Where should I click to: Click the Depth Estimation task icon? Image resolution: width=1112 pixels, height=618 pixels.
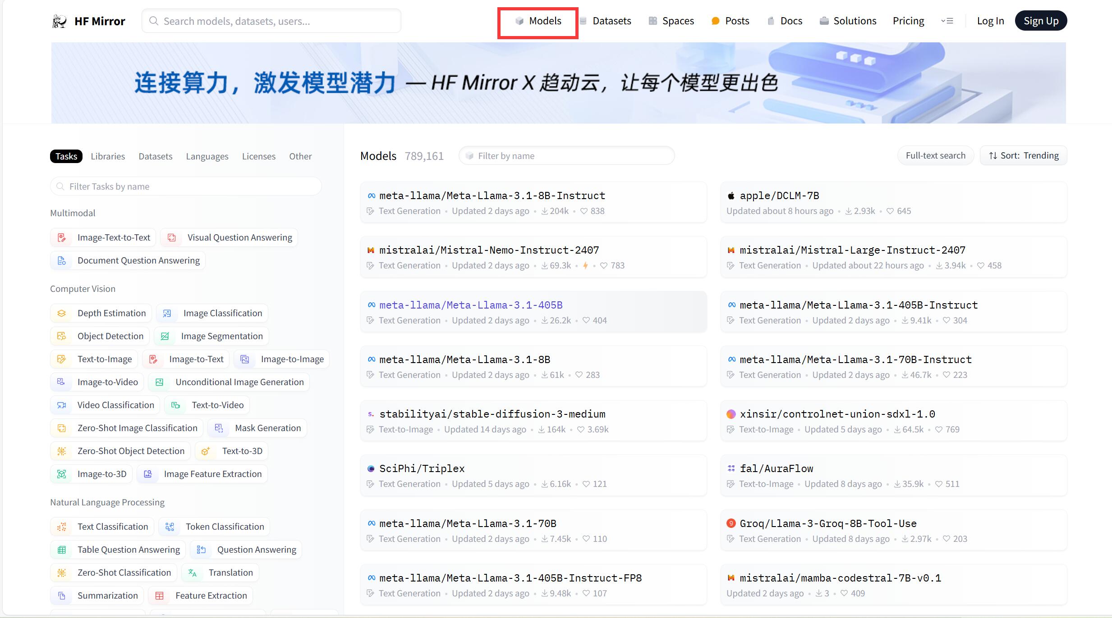(62, 313)
